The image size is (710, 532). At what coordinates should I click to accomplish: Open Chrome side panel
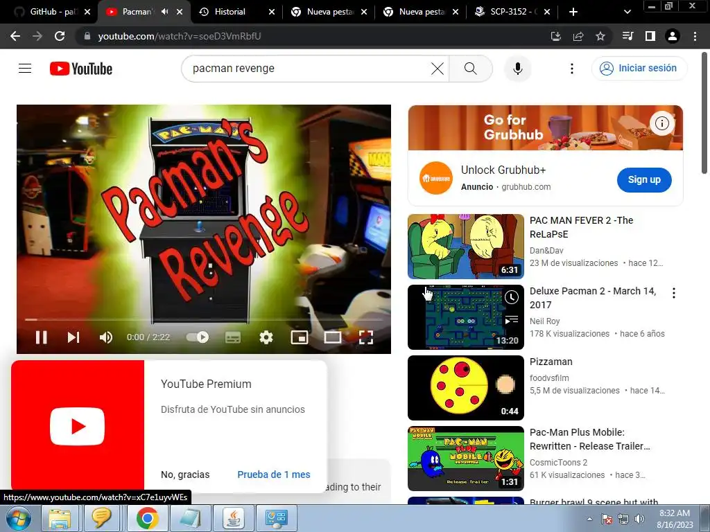click(650, 36)
